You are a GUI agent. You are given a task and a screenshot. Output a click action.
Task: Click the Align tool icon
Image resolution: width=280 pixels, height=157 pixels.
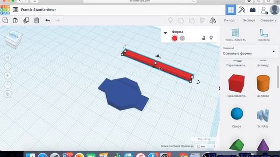pyautogui.click(x=202, y=20)
